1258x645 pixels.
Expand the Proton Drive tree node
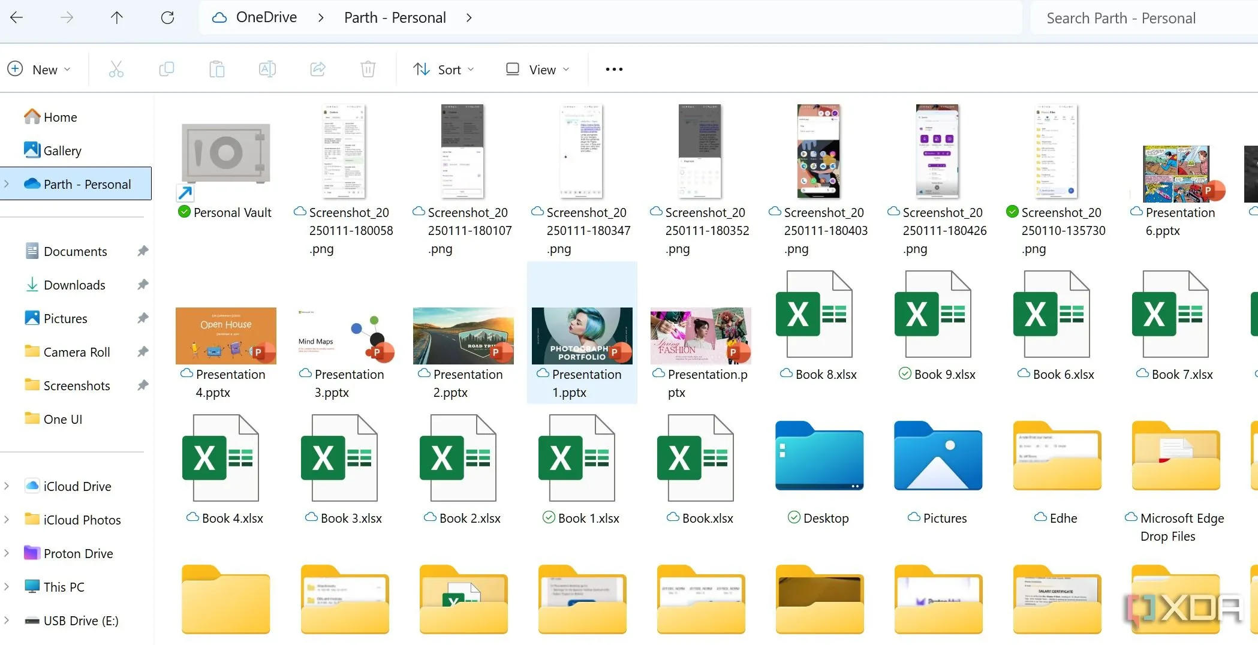coord(7,553)
